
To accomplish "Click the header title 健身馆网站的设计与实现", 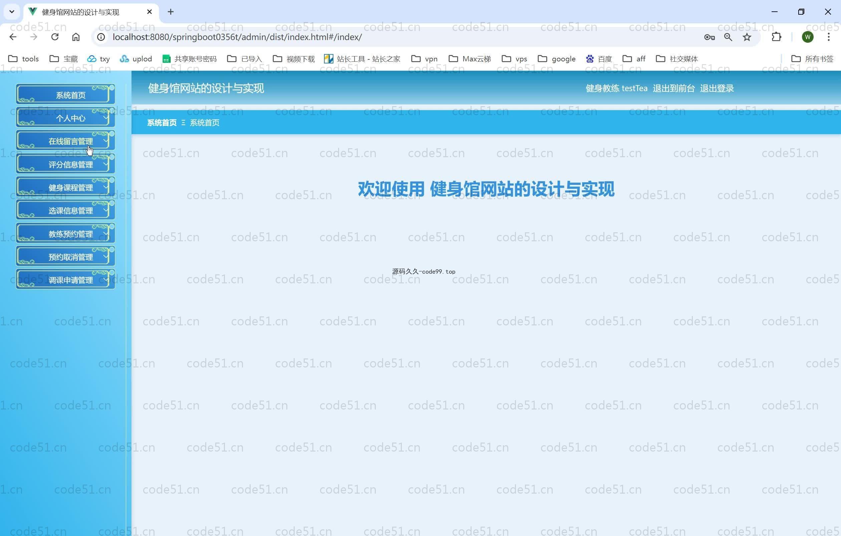I will click(206, 88).
